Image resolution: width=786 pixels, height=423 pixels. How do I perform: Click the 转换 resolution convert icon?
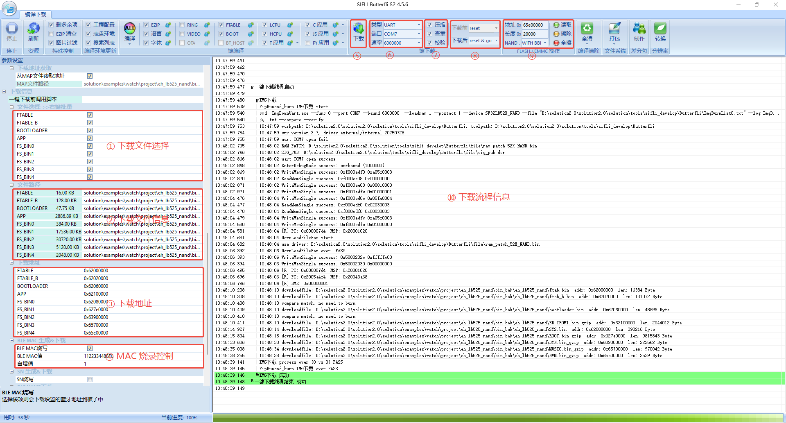point(660,29)
